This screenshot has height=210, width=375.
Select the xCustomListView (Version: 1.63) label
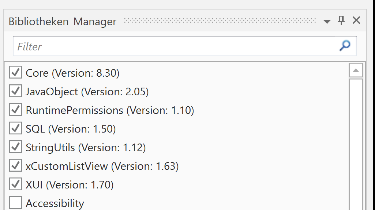(102, 167)
